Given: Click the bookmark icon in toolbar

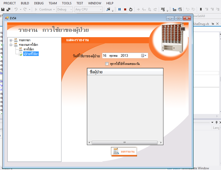Looking at the screenshot, I should point(201,9).
